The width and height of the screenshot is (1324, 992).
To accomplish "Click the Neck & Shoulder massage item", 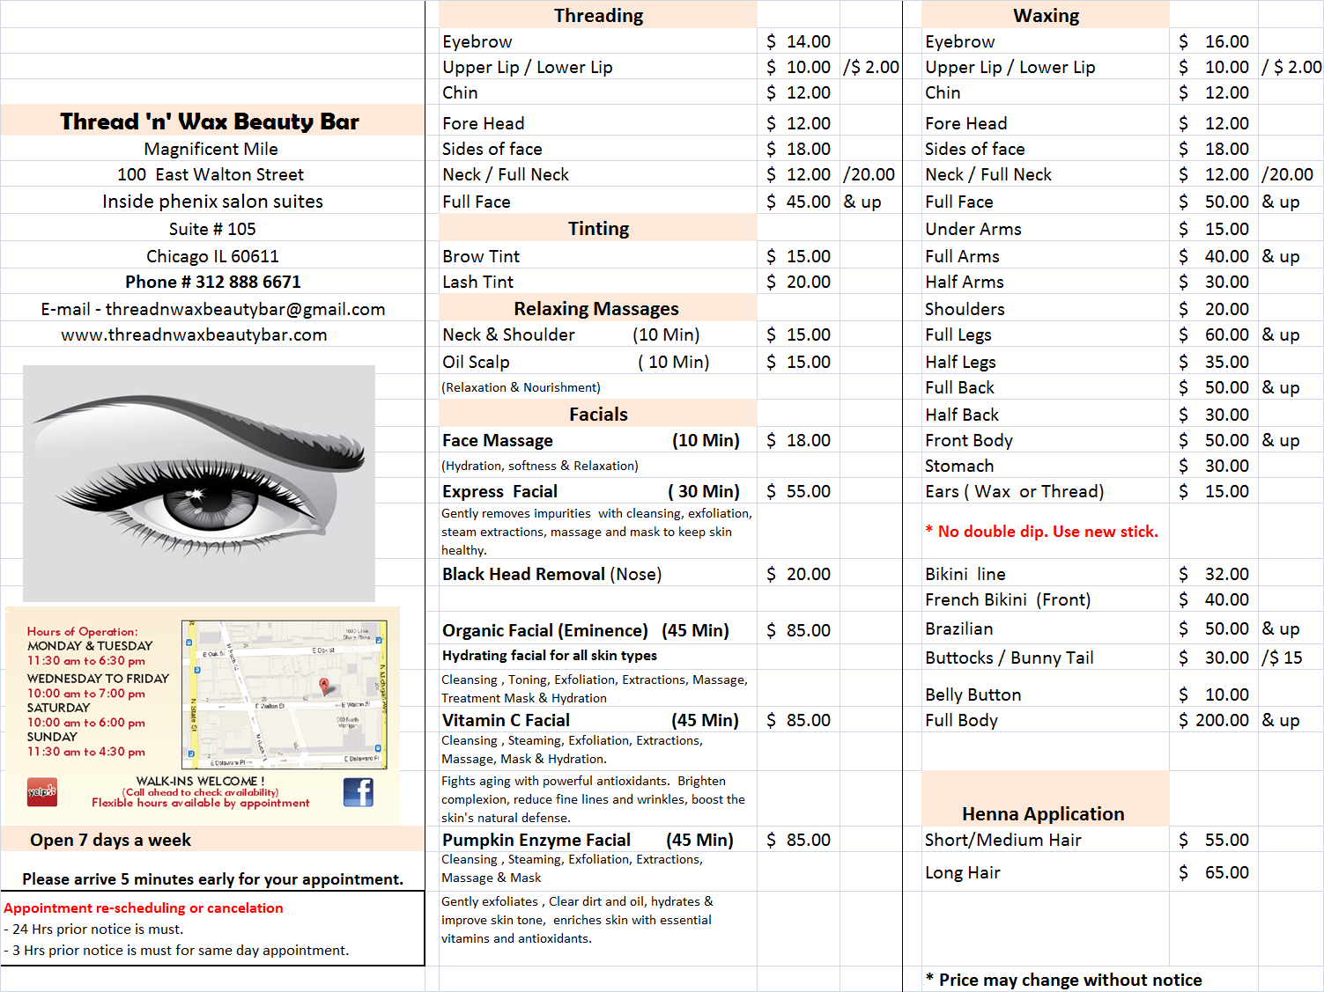I will pyautogui.click(x=571, y=334).
